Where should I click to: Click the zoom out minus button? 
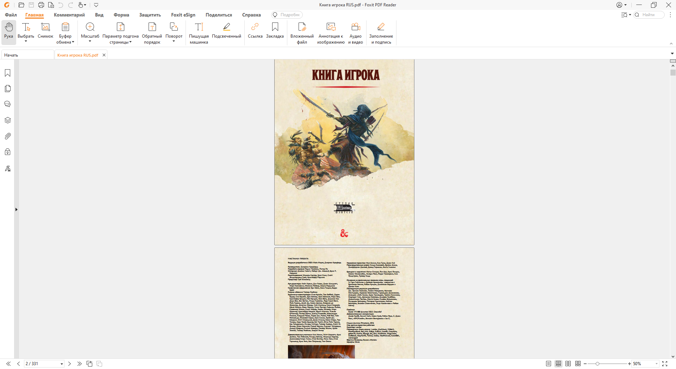585,364
